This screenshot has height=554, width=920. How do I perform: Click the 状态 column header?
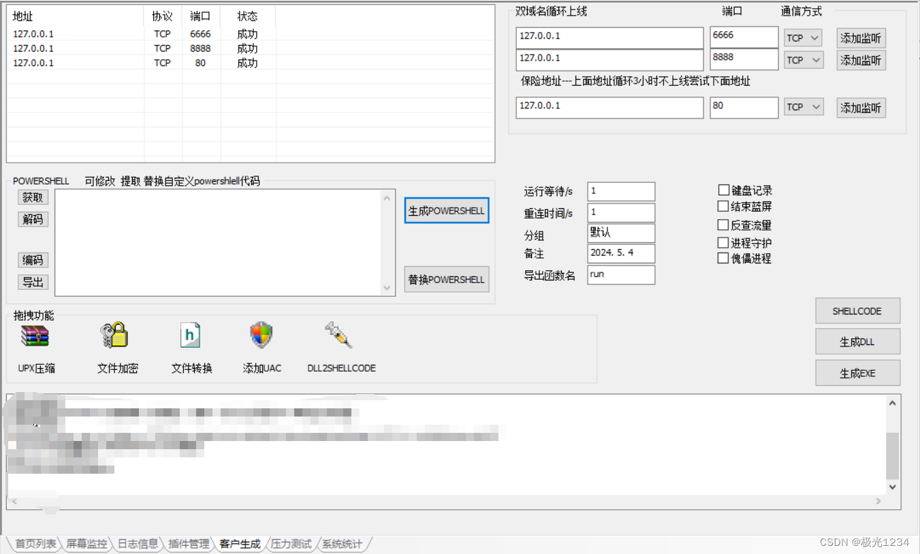point(248,16)
